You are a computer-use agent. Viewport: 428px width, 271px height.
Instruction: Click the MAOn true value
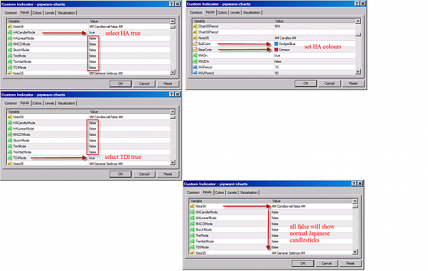[x=277, y=55]
